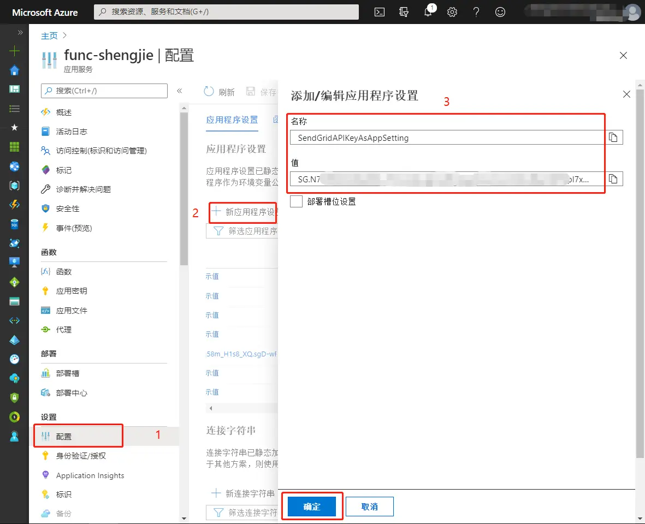Open the help question mark
The image size is (645, 524).
(476, 11)
